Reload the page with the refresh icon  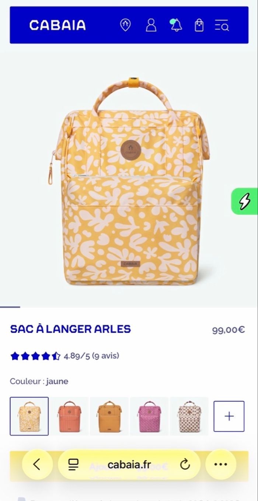[x=185, y=465]
